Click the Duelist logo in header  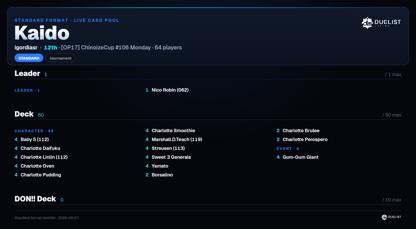click(381, 23)
